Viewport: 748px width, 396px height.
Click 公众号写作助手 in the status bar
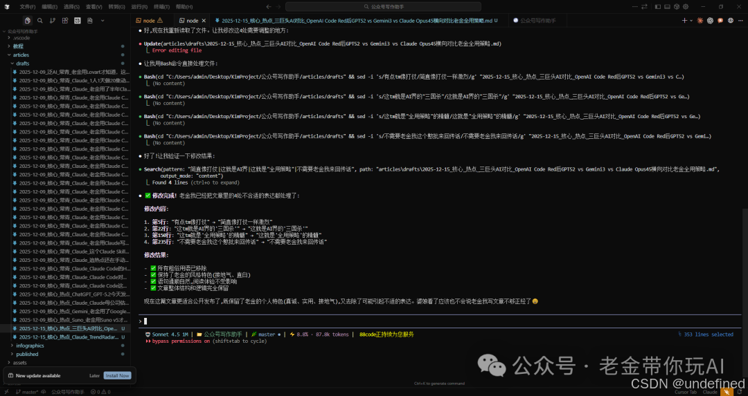point(68,392)
